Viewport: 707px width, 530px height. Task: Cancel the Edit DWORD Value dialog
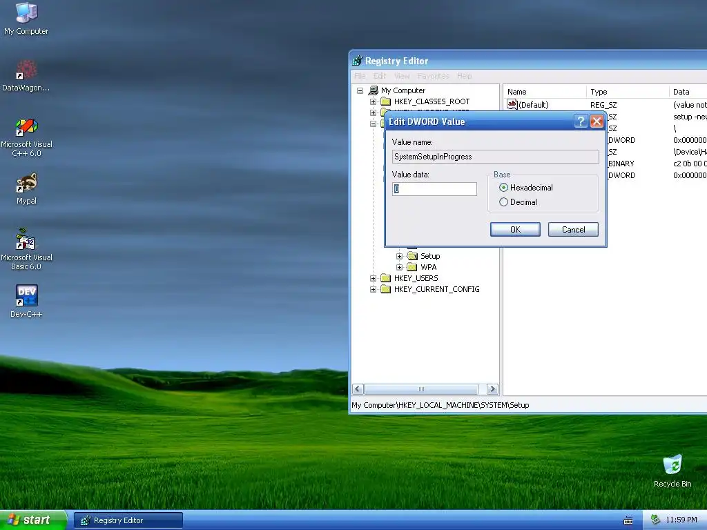click(573, 229)
